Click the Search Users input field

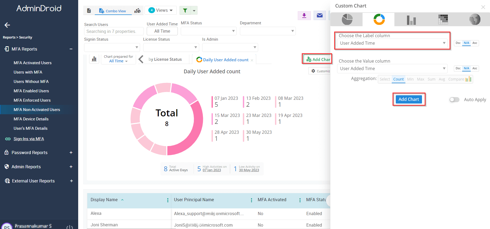(x=114, y=31)
